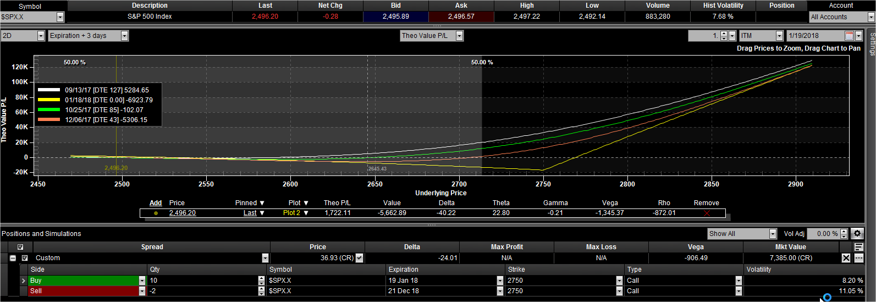Toggle the checkbox next to 36.93 price
This screenshot has width=876, height=302.
(x=359, y=258)
